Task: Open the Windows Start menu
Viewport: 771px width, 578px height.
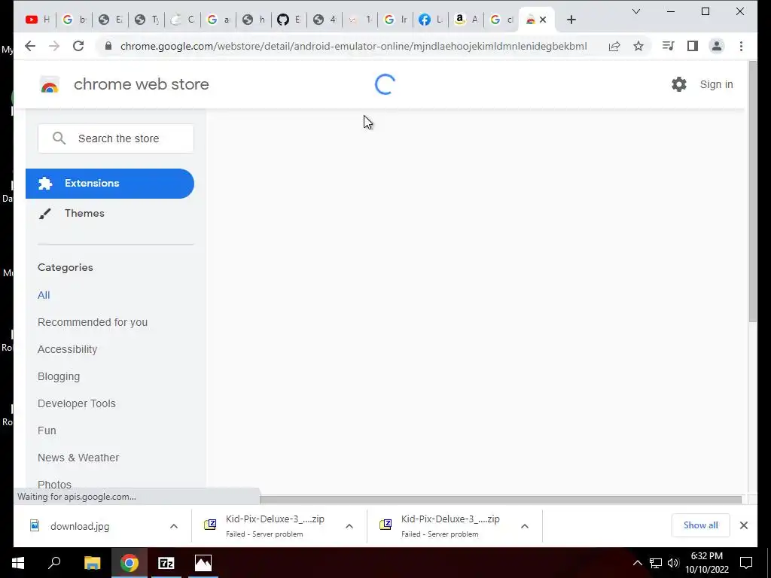Action: (18, 563)
